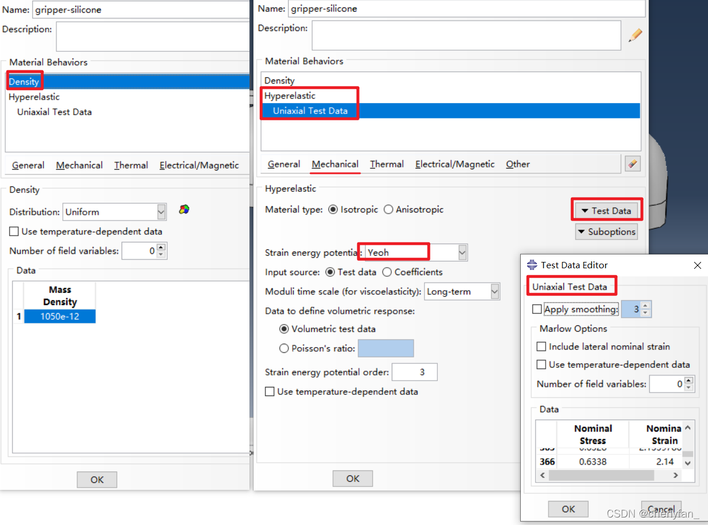The image size is (708, 525).
Task: Close the Test Data Editor dialog
Action: click(697, 265)
